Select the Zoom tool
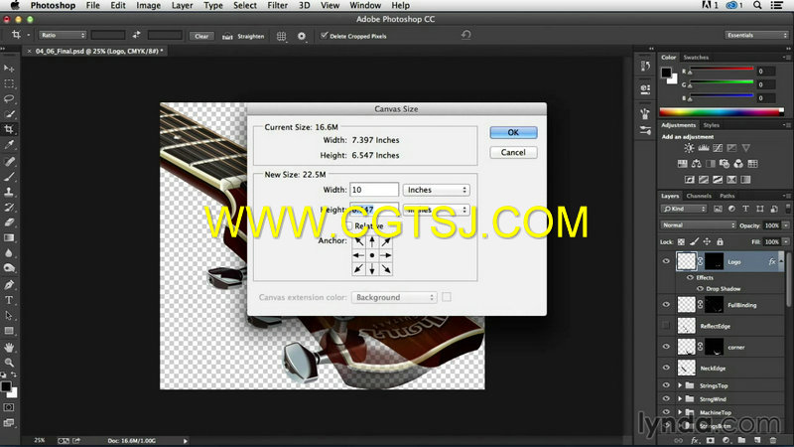Viewport: 794px width, 447px height. 9,363
